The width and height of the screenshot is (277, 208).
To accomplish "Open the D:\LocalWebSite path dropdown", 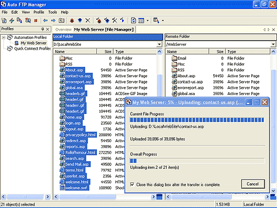I will pyautogui.click(x=159, y=44).
